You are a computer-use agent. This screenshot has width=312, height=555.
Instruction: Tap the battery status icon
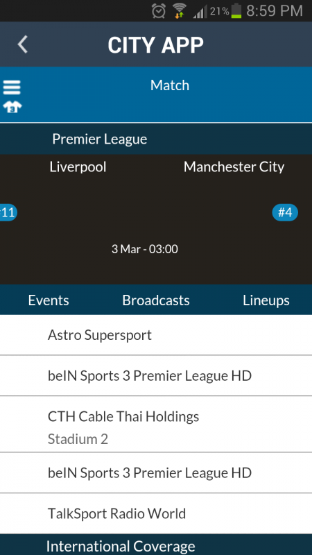[236, 11]
